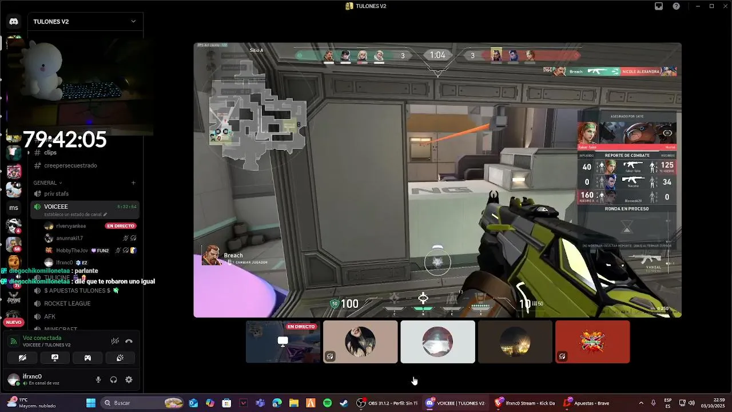
Task: Select the dark brown participant tile
Action: click(x=515, y=342)
